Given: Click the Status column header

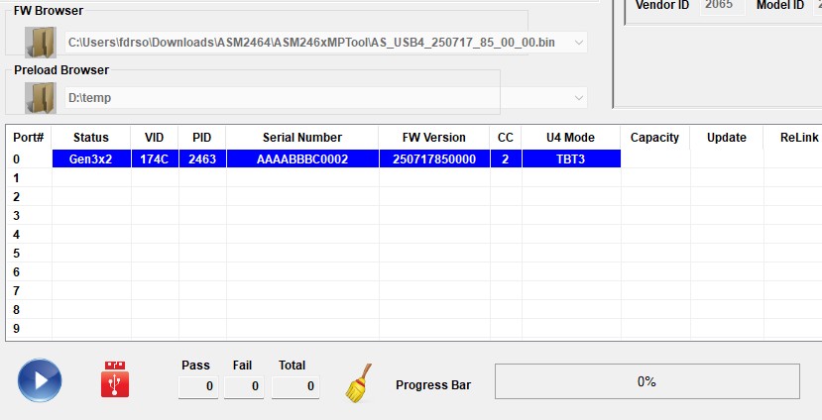Looking at the screenshot, I should coord(91,138).
